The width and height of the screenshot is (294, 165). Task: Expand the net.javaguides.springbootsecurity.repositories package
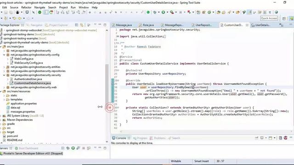pyautogui.click(x=4, y=71)
